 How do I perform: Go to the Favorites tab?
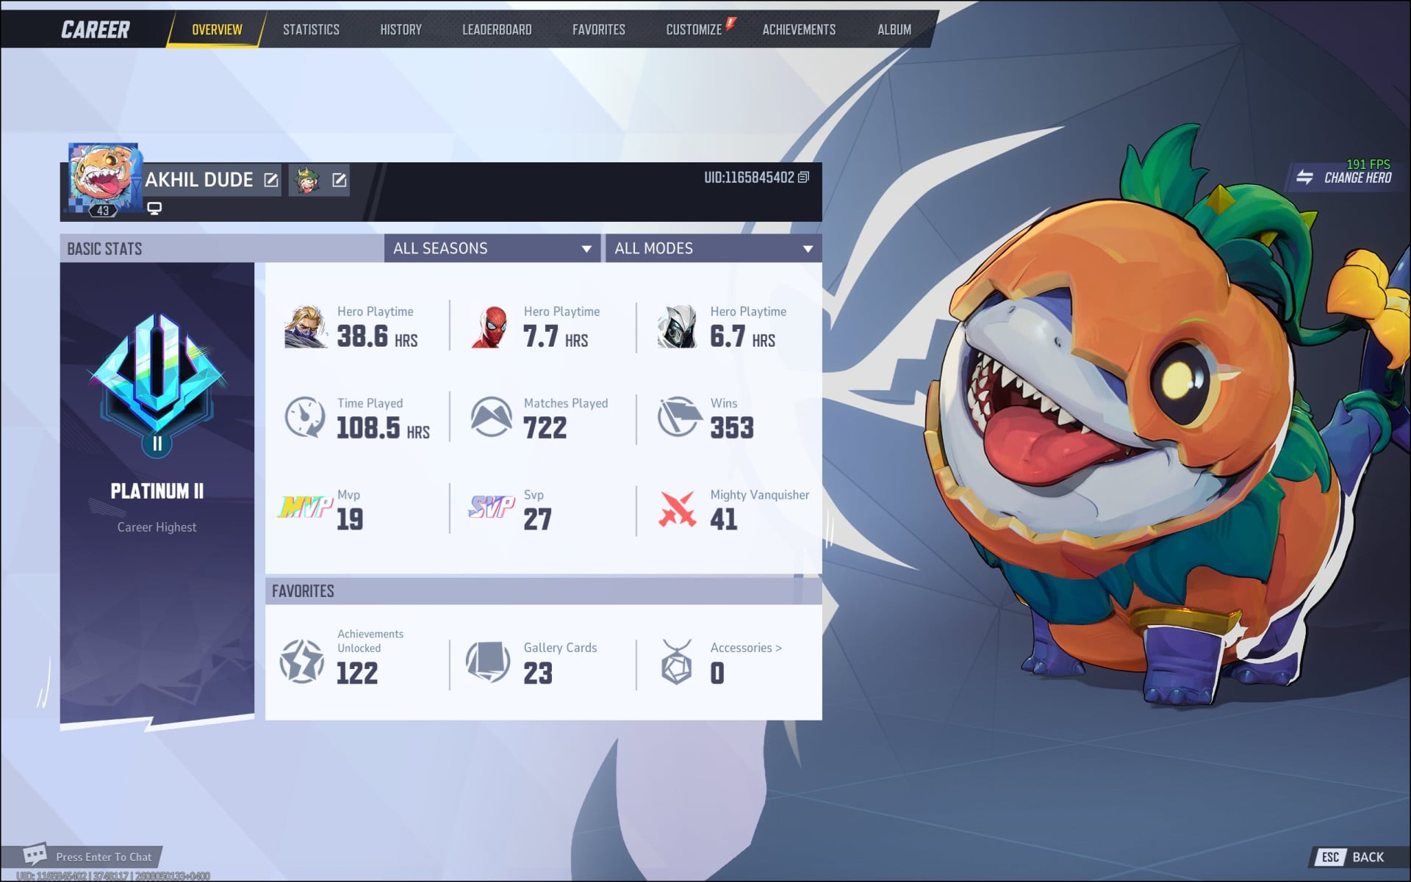click(599, 29)
